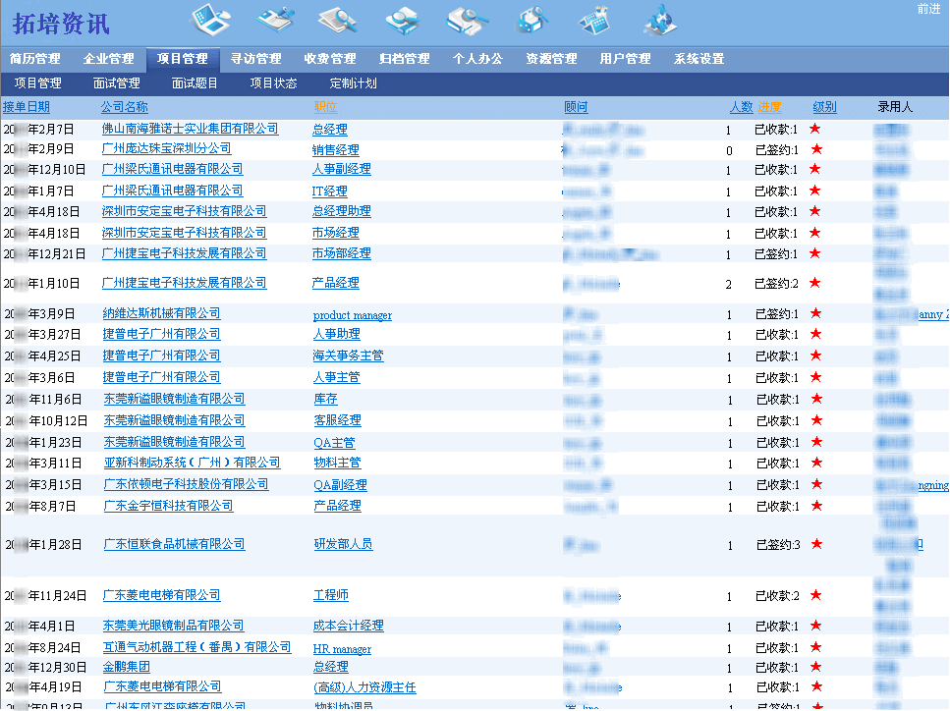Open the IT经理 position link

(x=329, y=191)
